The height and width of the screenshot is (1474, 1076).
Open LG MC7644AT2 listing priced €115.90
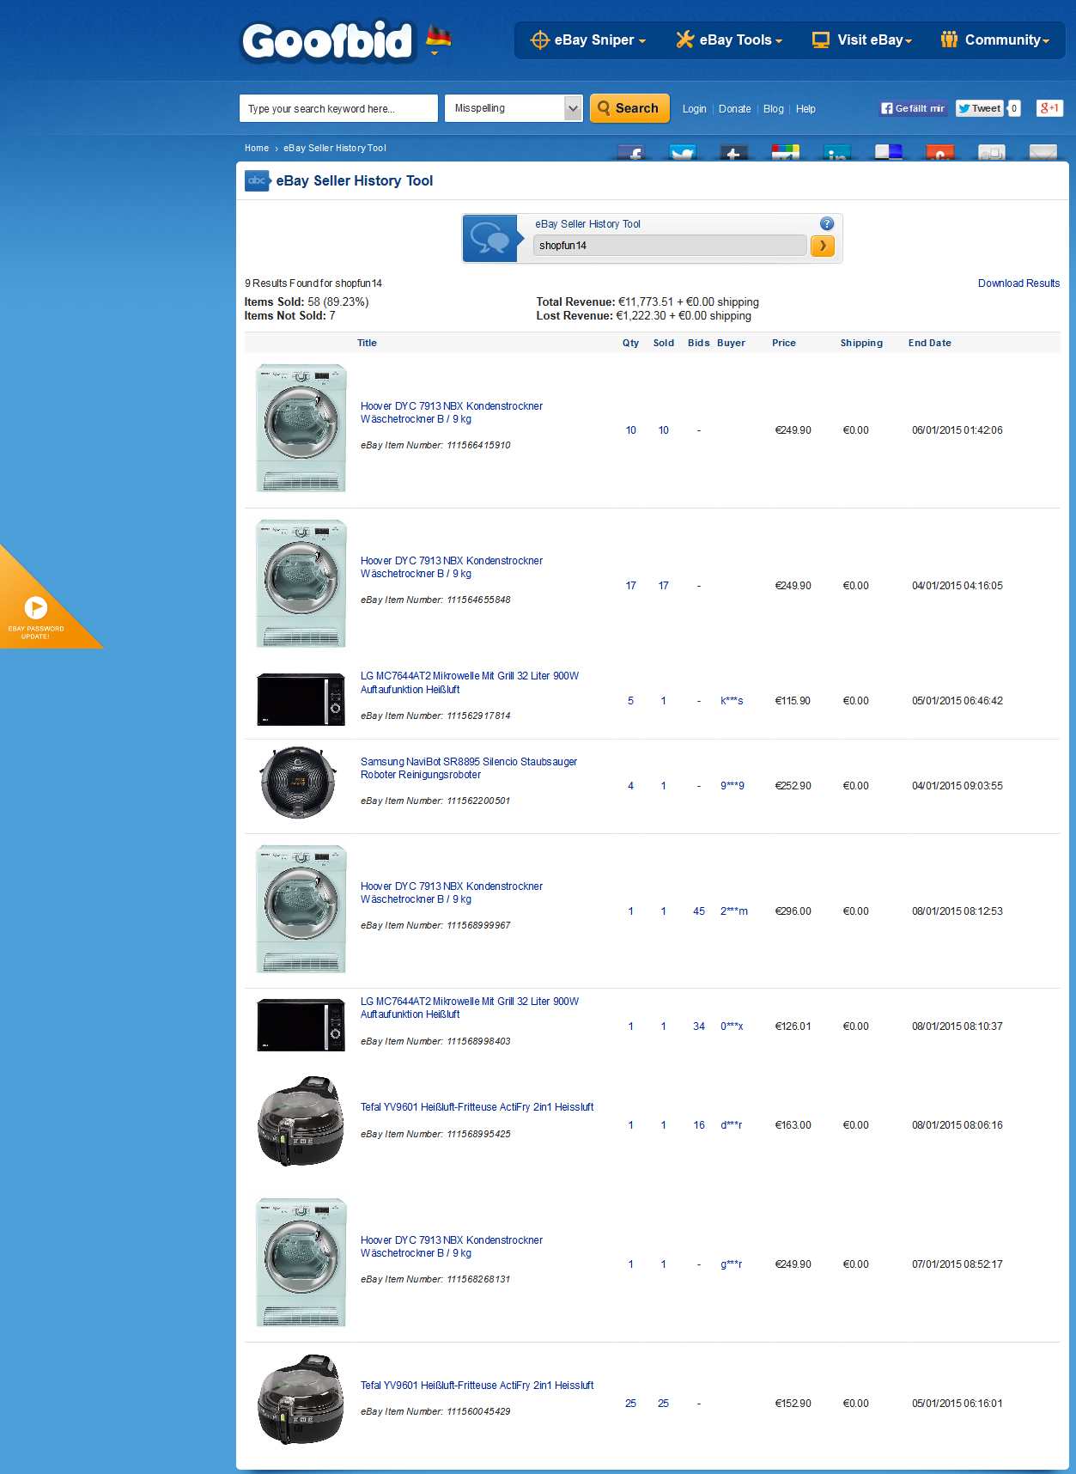coord(470,683)
